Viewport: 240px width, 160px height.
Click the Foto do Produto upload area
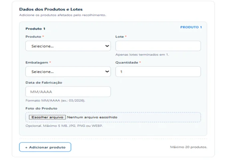[x=113, y=117]
